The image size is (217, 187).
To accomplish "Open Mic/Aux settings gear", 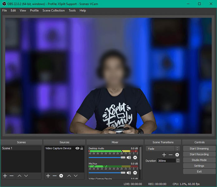I will coord(135,173).
